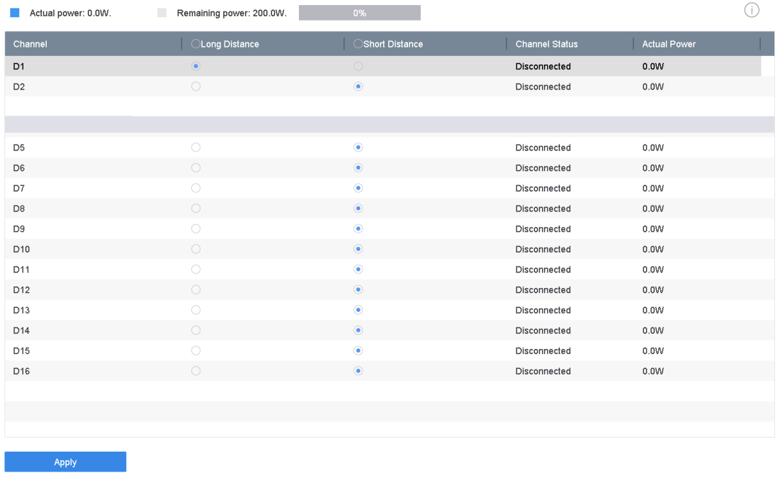The height and width of the screenshot is (478, 780).
Task: Pick Long Distance on channel D14
Action: [196, 330]
